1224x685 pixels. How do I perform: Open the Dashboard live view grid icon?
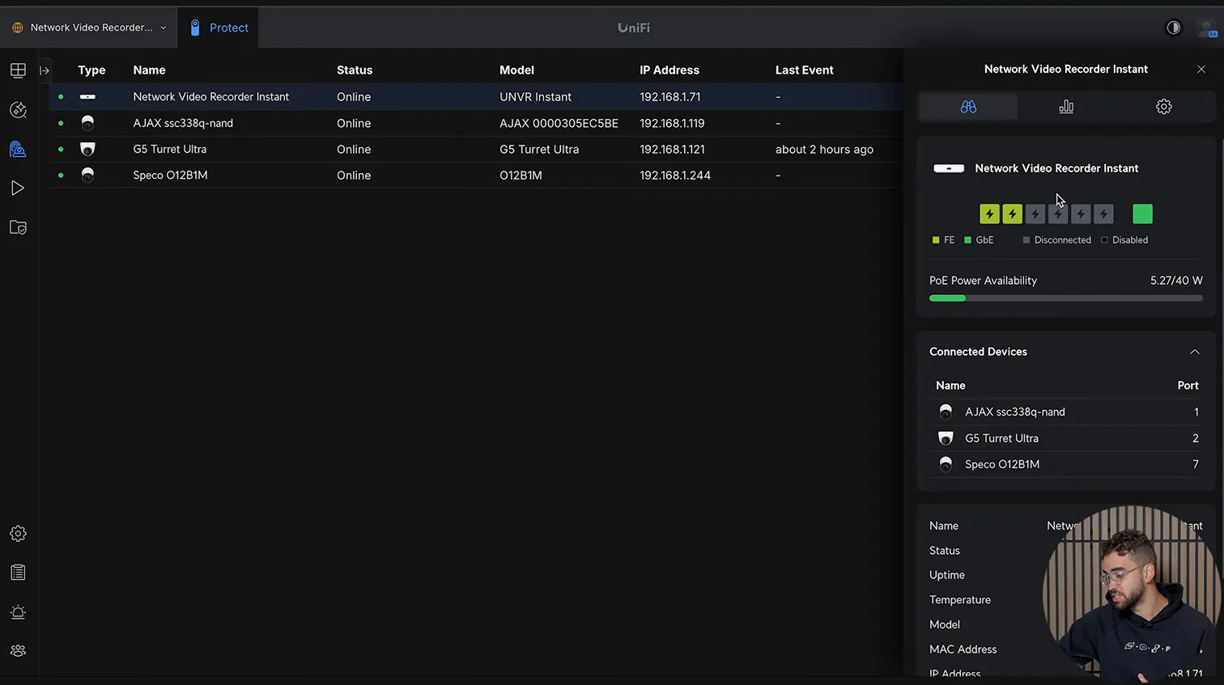[x=18, y=70]
